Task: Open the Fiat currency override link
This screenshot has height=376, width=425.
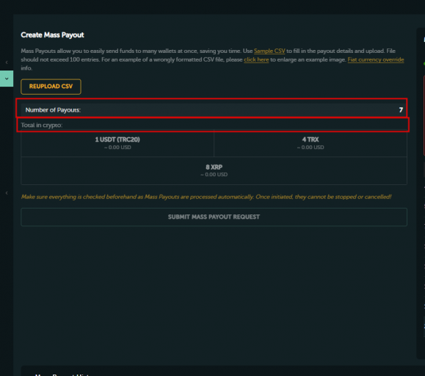Action: click(376, 59)
